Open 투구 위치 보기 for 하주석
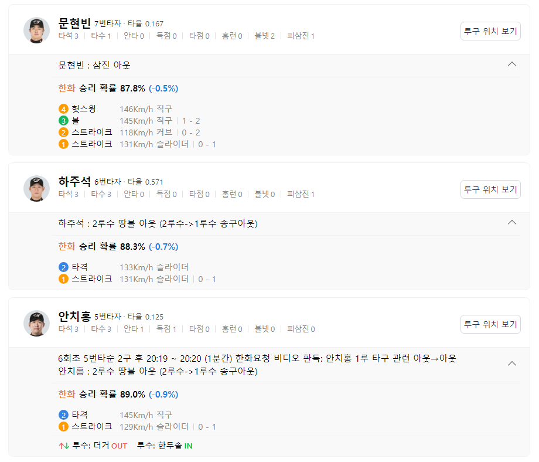Screen dimensions: 539x462 click(490, 189)
